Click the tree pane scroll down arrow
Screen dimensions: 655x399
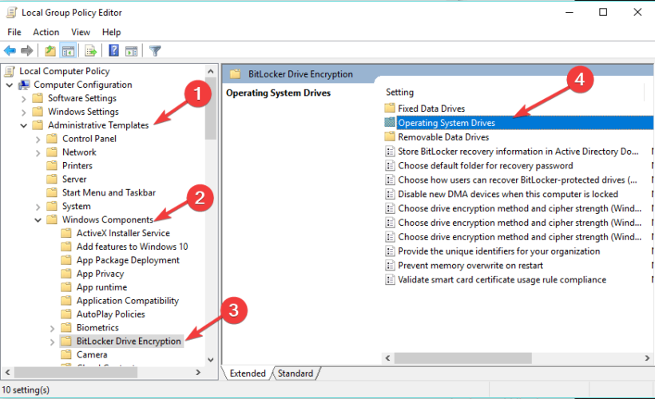point(211,360)
